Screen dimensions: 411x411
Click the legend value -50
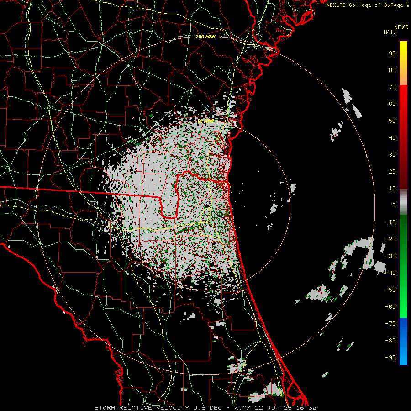pos(390,290)
